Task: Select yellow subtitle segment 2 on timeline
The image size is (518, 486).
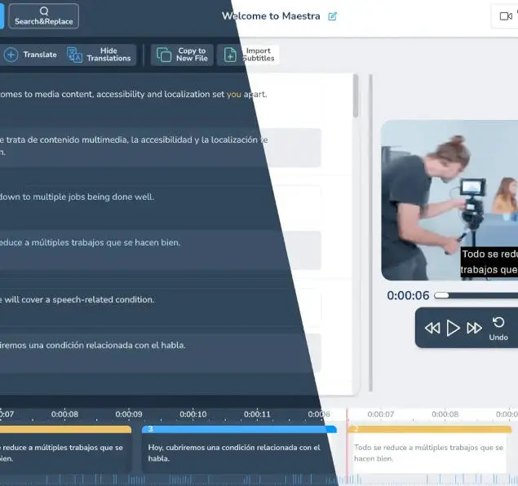Action: (429, 448)
